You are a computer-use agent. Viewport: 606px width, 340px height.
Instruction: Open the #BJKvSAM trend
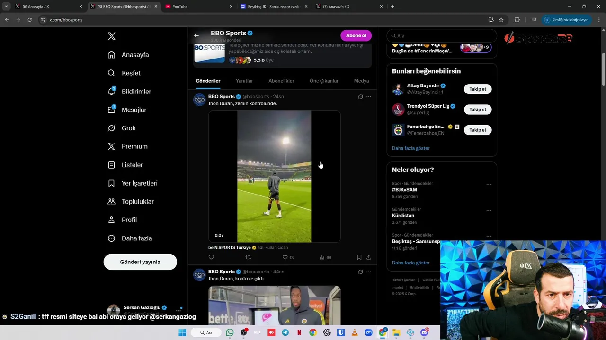click(x=404, y=190)
